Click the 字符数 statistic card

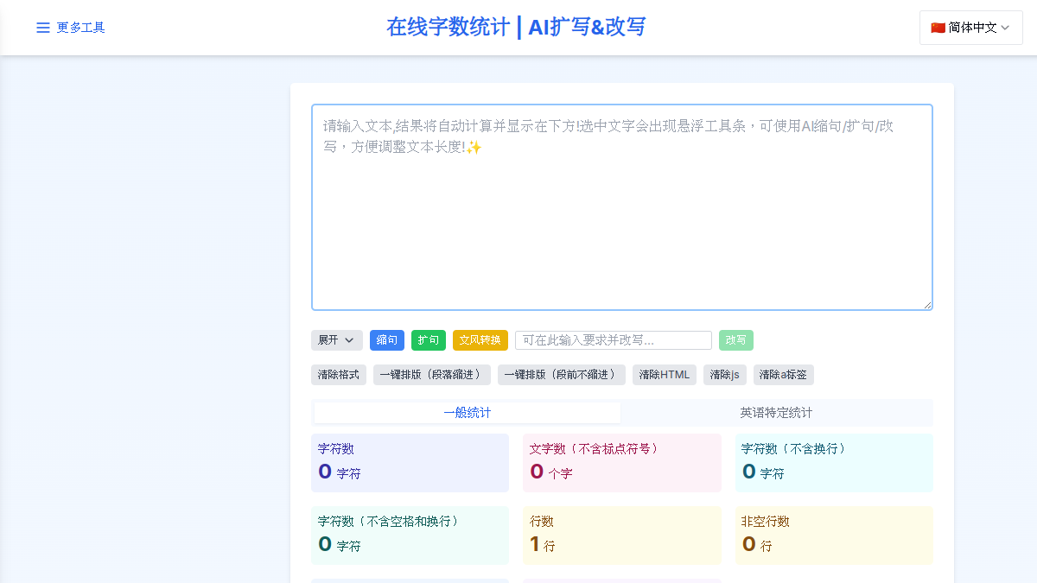click(x=410, y=463)
